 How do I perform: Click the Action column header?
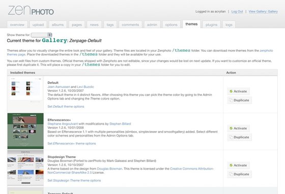[231, 73]
